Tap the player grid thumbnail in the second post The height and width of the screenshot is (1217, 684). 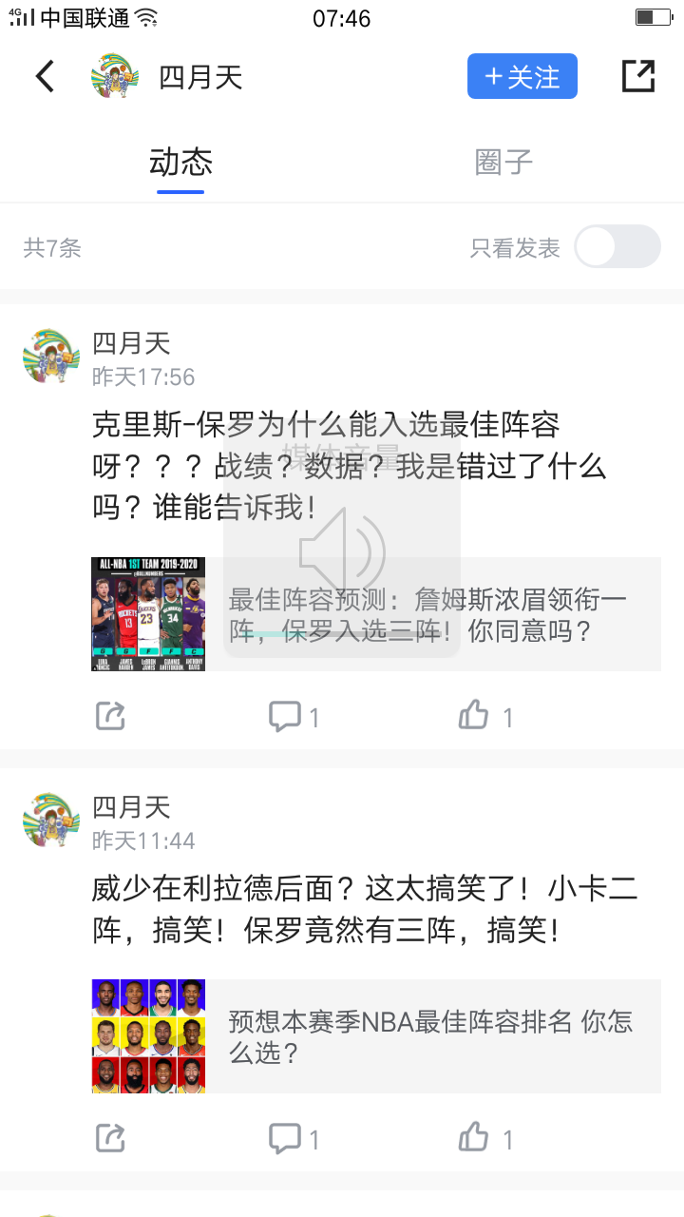(148, 1036)
